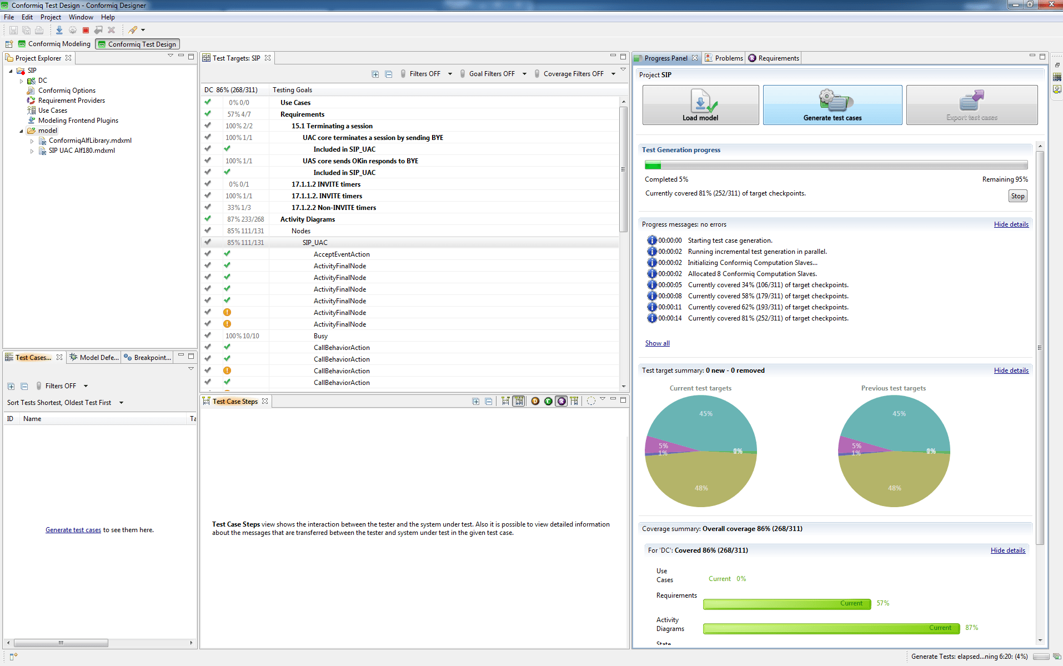Image resolution: width=1063 pixels, height=666 pixels.
Task: Click the Test Cases horizontal scrollbar
Action: click(61, 643)
